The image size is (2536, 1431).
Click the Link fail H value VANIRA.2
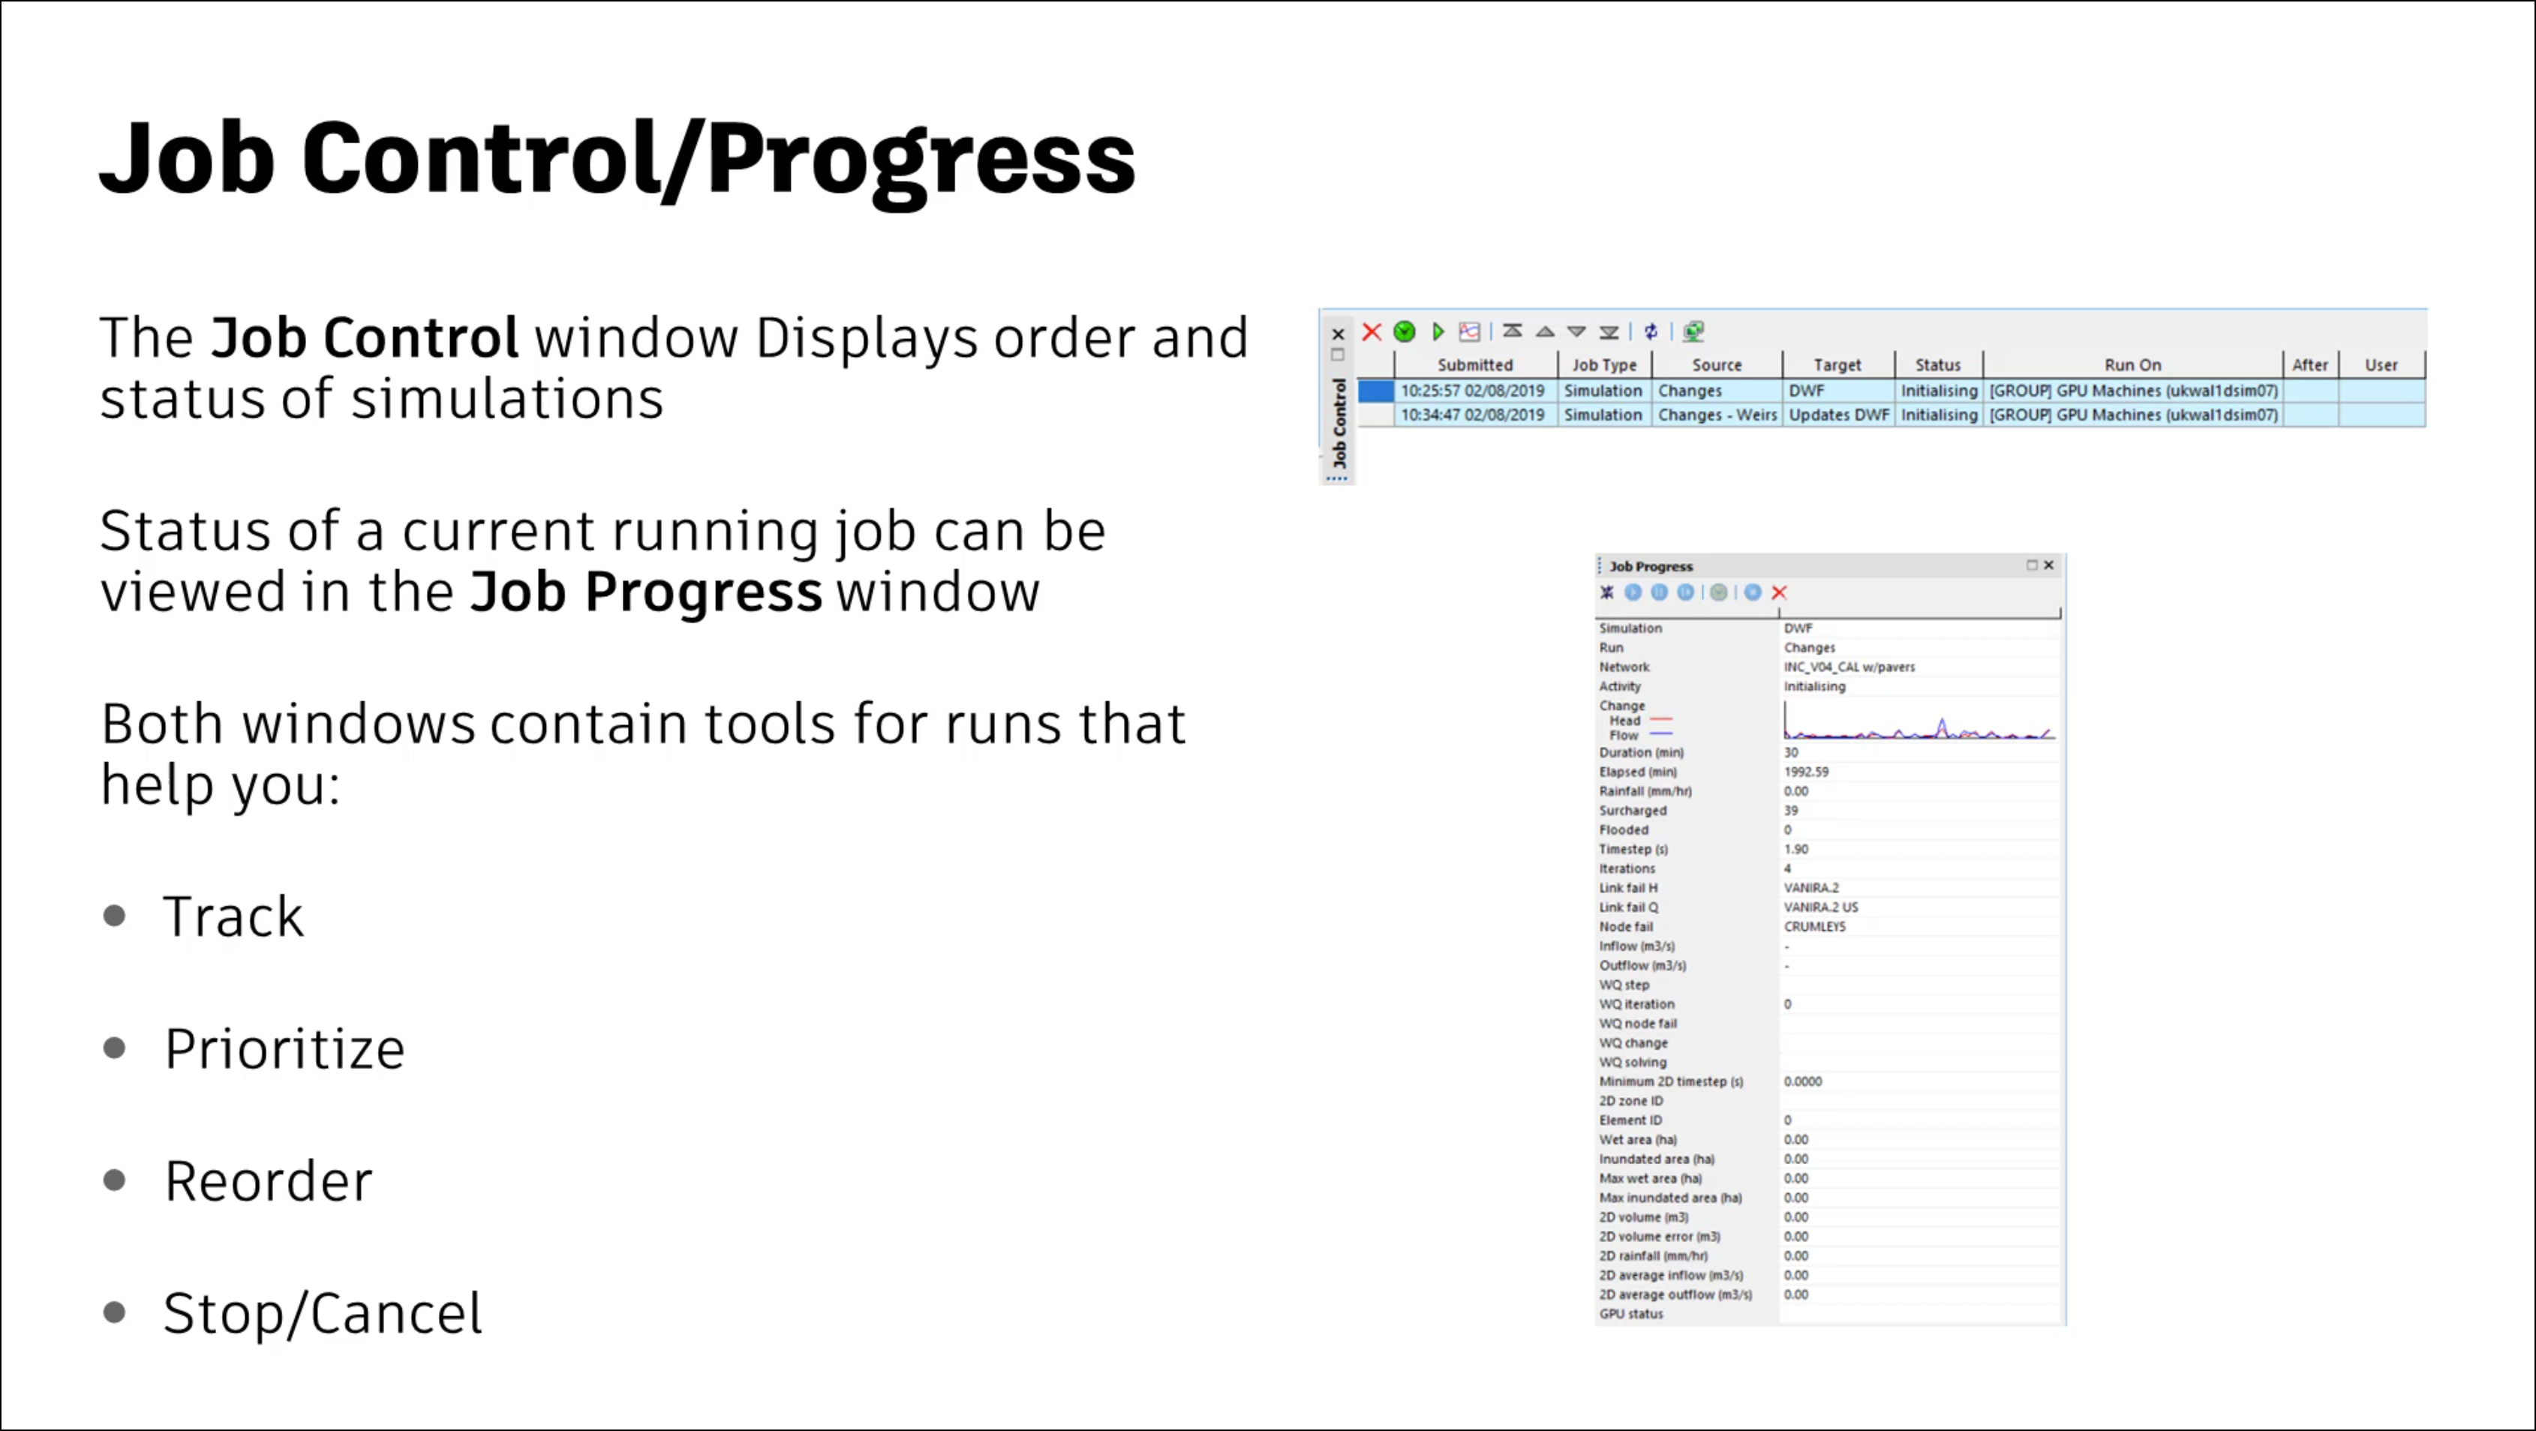1810,889
